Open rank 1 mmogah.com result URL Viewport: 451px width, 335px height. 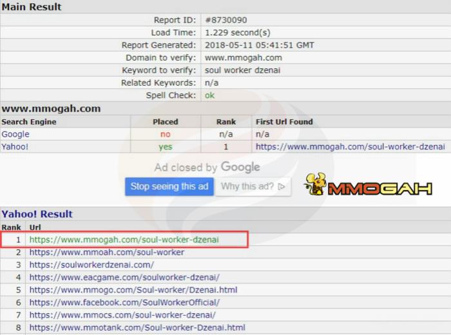(124, 240)
